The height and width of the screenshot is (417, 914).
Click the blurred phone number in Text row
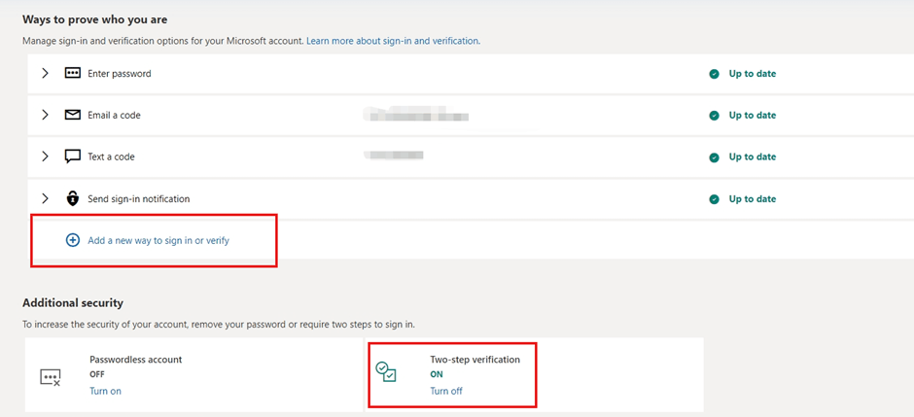[x=393, y=155]
